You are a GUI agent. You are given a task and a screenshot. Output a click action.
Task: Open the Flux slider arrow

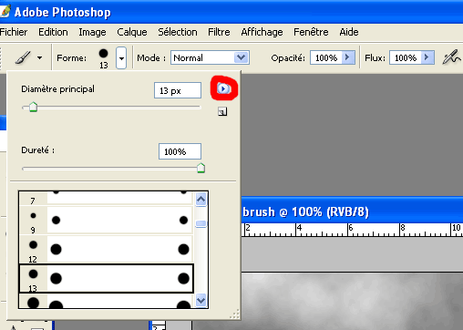point(427,57)
